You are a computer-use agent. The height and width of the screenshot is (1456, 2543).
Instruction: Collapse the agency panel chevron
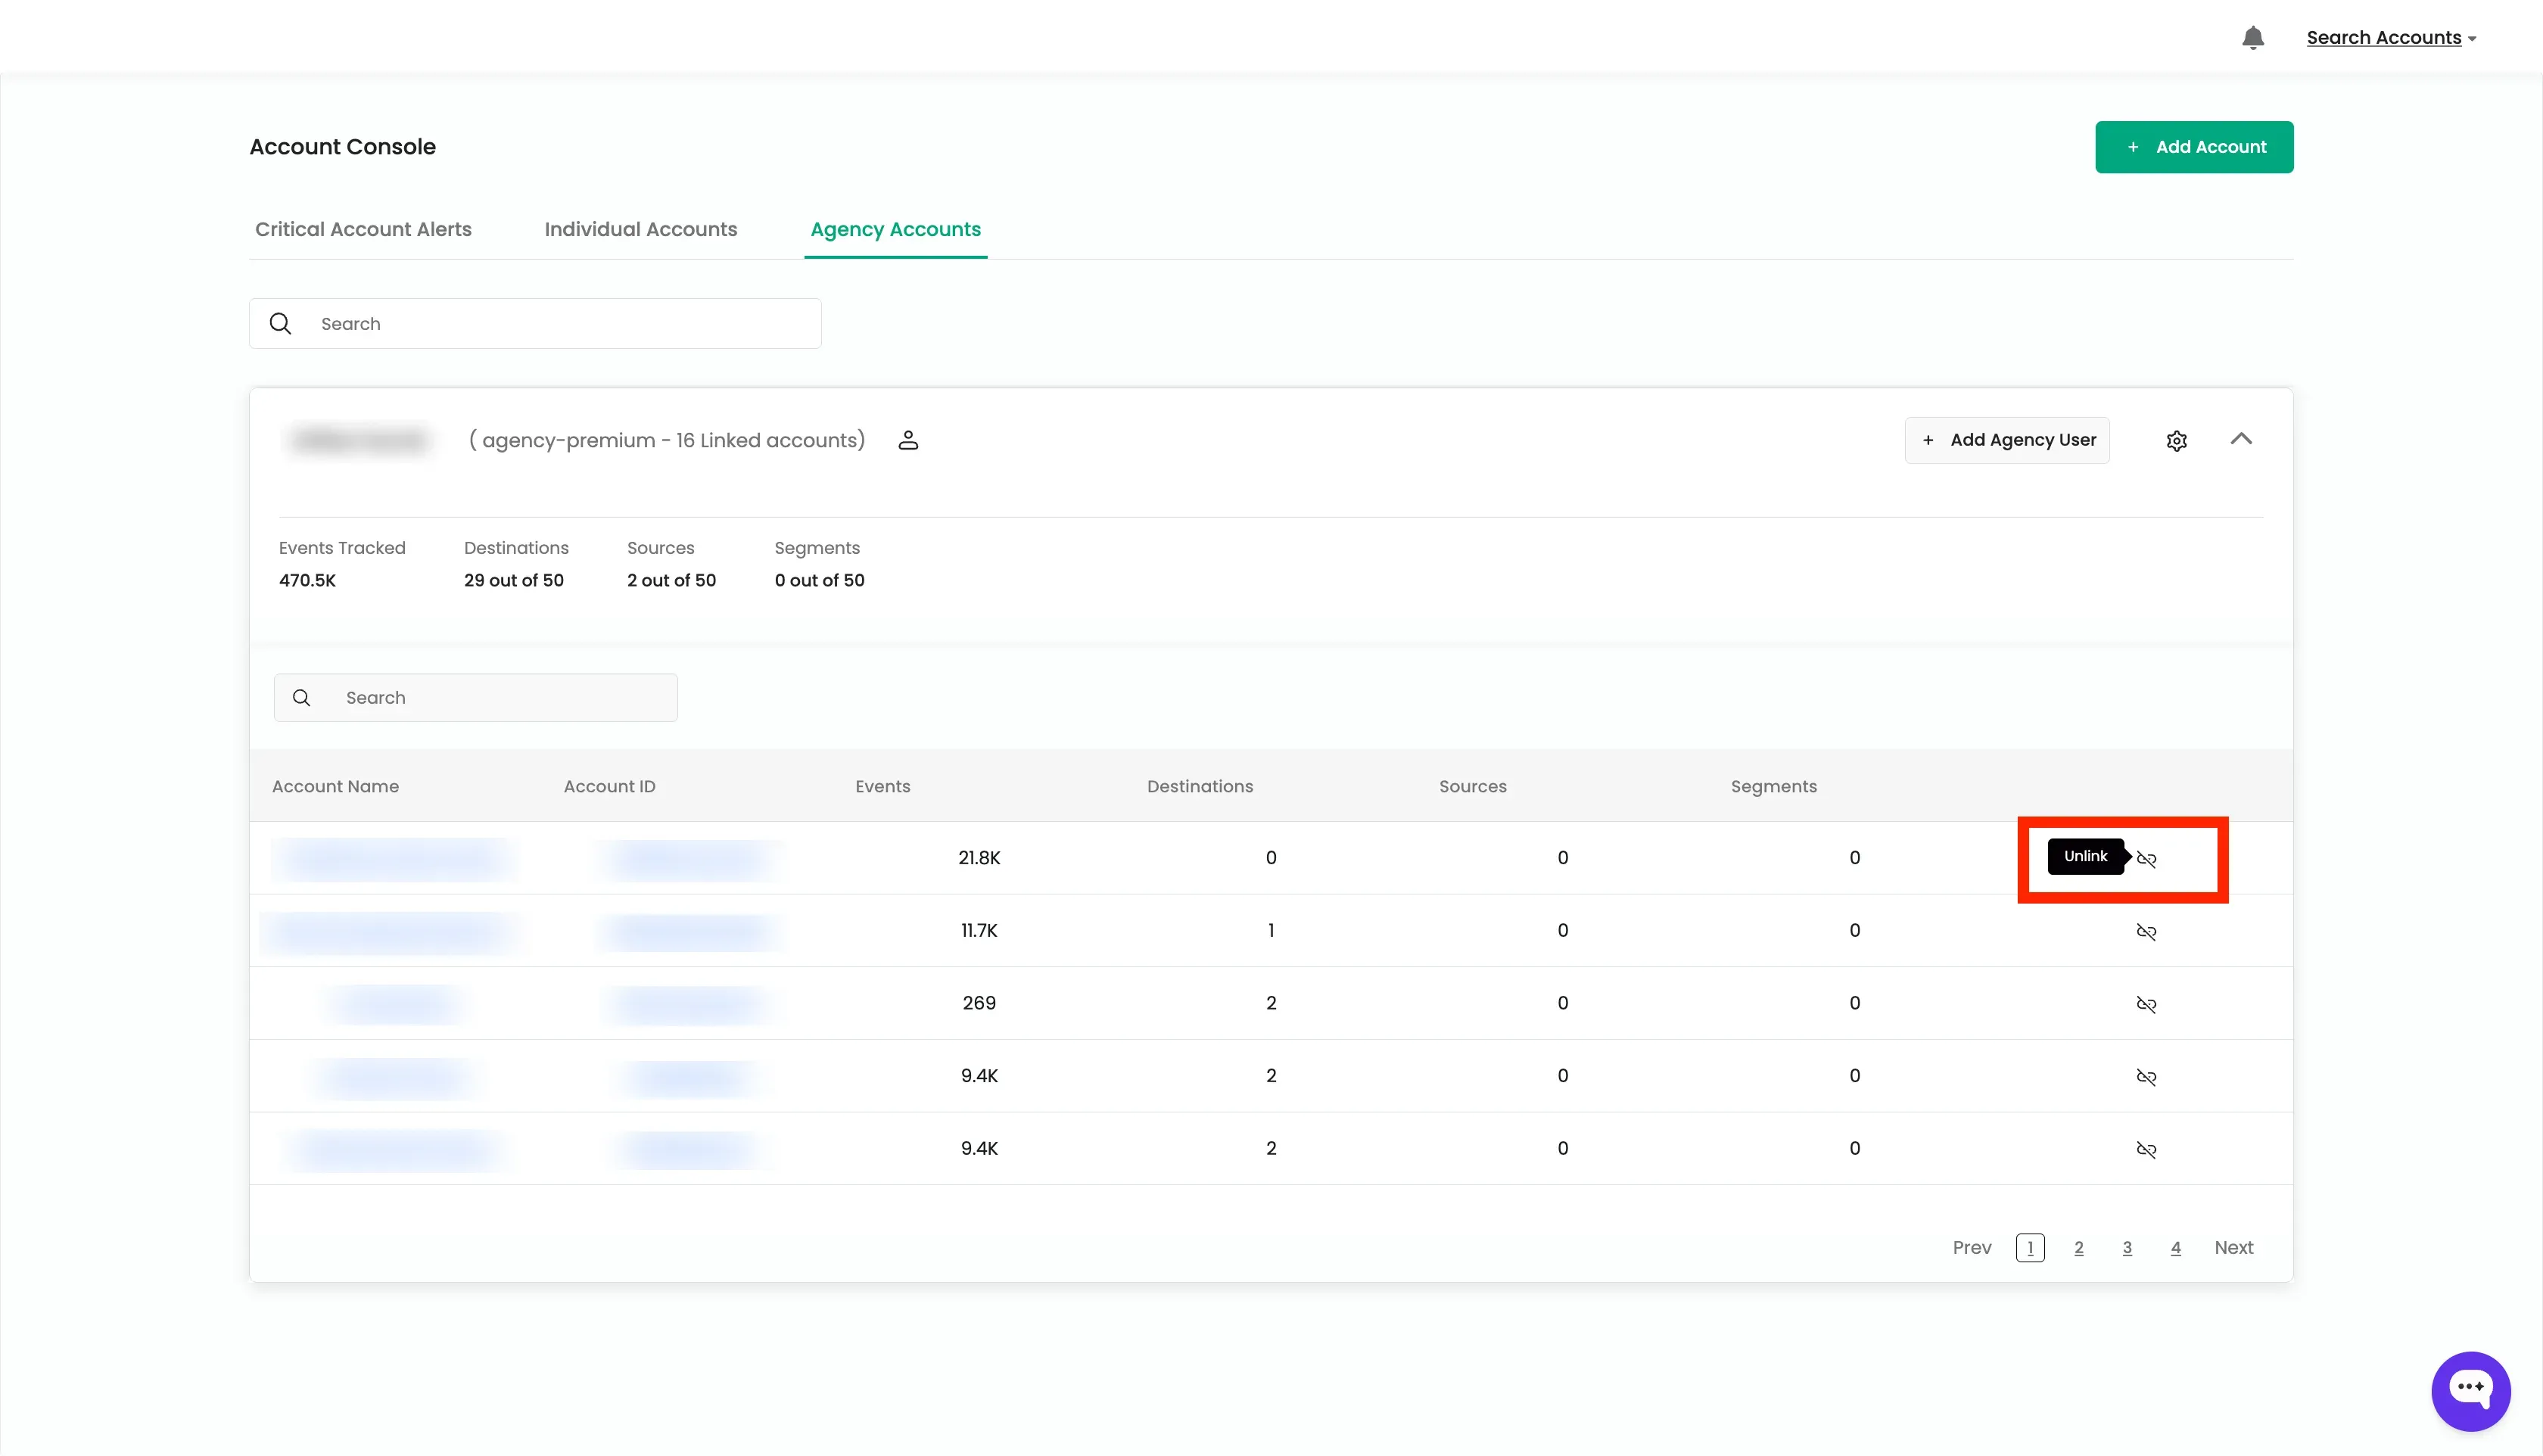pos(2241,439)
